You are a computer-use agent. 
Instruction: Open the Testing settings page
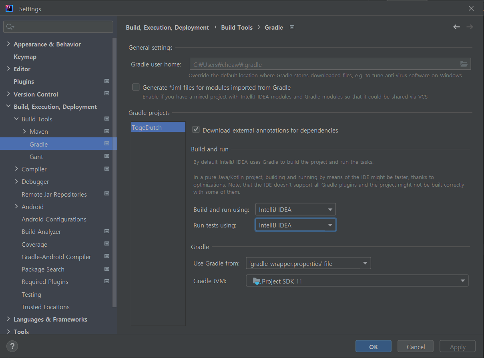click(x=31, y=294)
